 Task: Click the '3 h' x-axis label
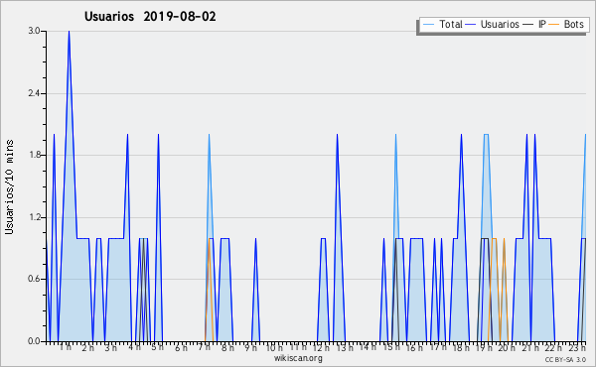pyautogui.click(x=111, y=348)
